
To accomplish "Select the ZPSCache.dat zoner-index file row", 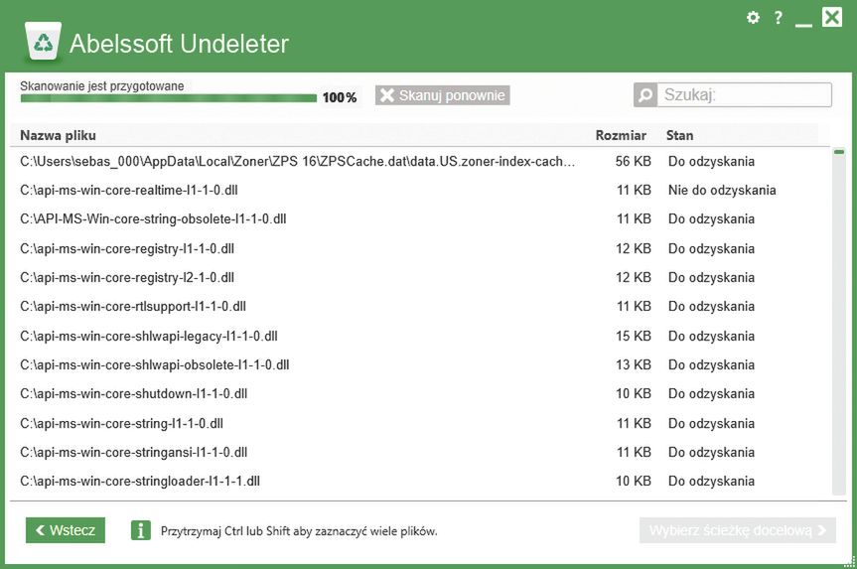I will (x=419, y=161).
